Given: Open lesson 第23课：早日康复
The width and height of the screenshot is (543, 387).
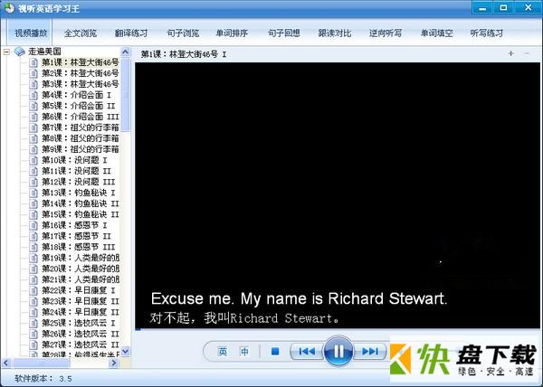Looking at the screenshot, I should click(x=81, y=301).
